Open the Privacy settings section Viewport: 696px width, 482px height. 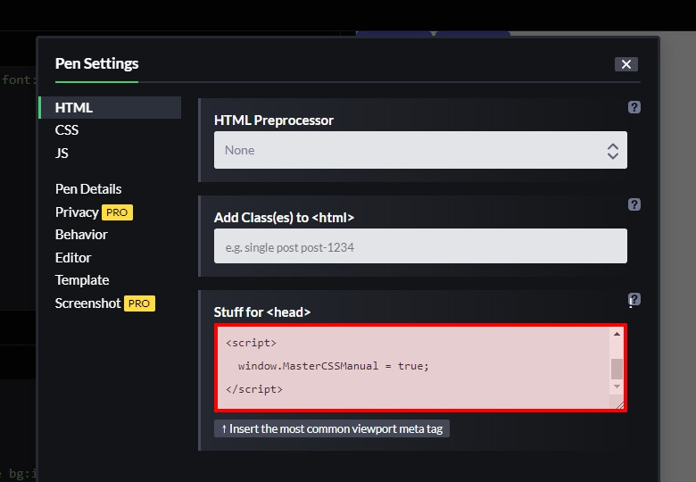[77, 212]
